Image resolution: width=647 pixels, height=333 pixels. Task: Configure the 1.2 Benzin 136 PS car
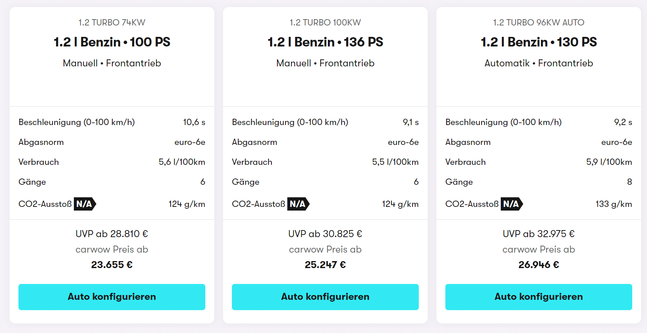tap(325, 297)
